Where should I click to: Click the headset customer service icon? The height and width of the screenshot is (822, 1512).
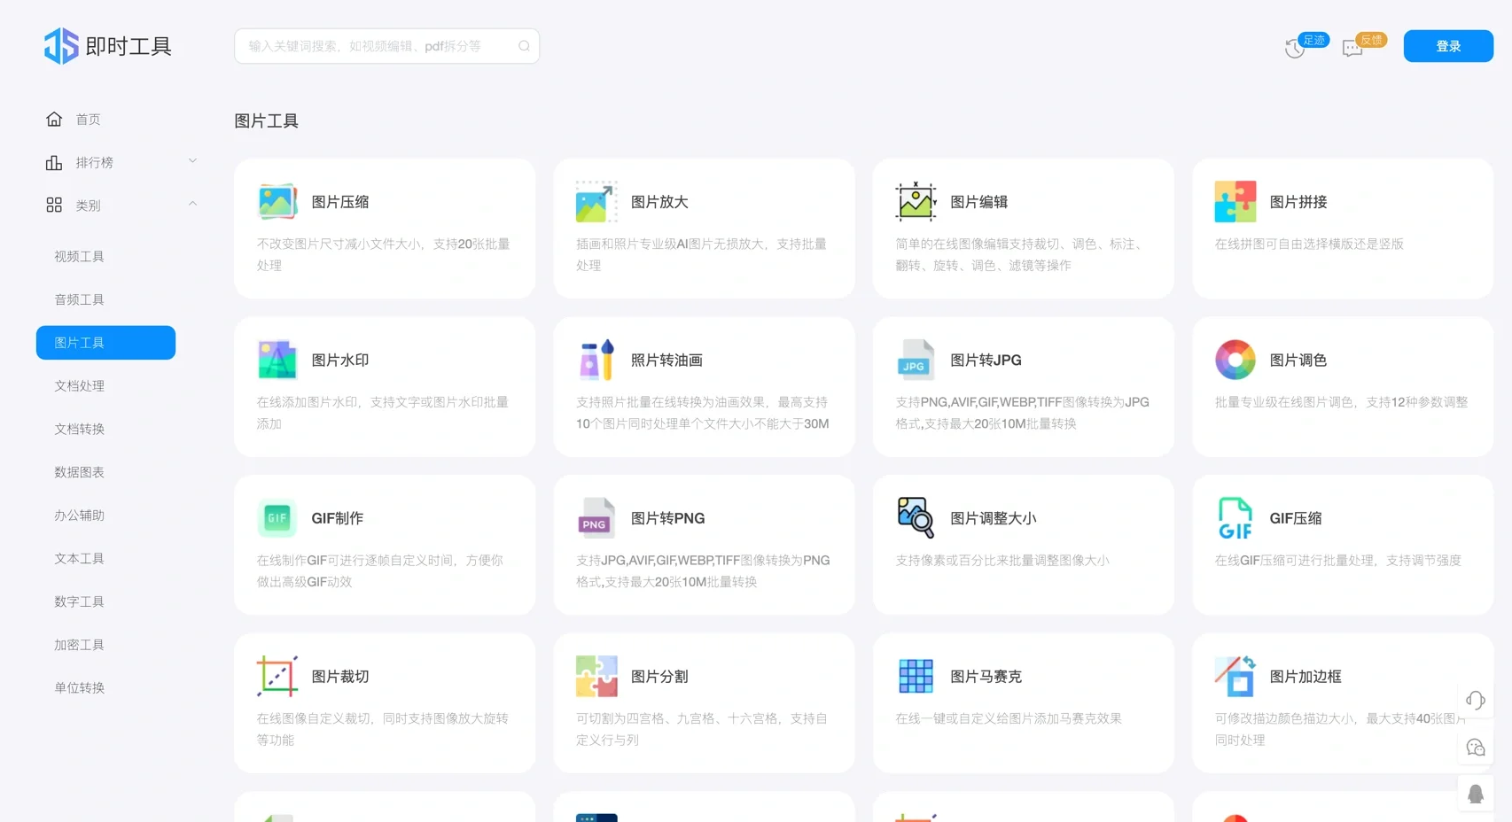click(1475, 700)
